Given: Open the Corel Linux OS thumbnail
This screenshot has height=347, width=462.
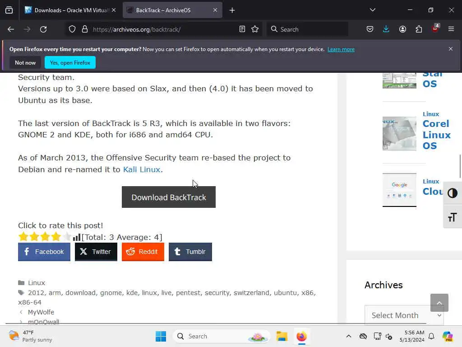Looking at the screenshot, I should tap(400, 134).
